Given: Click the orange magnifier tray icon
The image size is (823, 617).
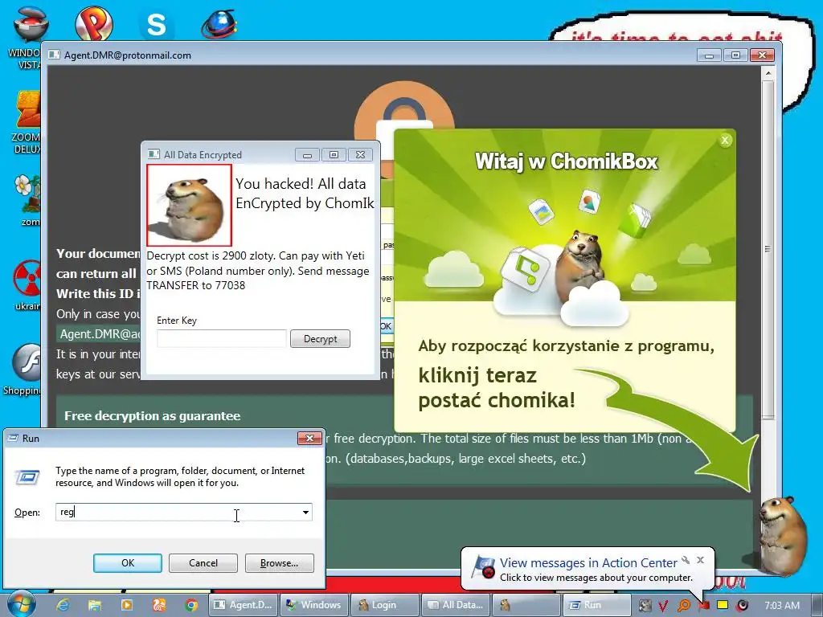Looking at the screenshot, I should coord(683,606).
